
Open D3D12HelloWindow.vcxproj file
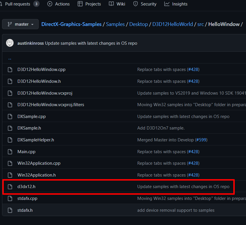[45, 93]
